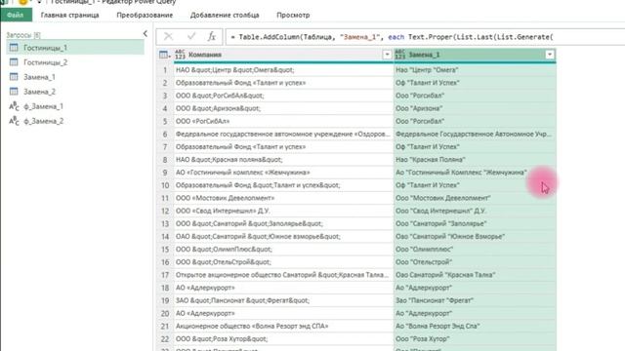Open the table menu corner icon
The image size is (625, 351).
coord(164,55)
